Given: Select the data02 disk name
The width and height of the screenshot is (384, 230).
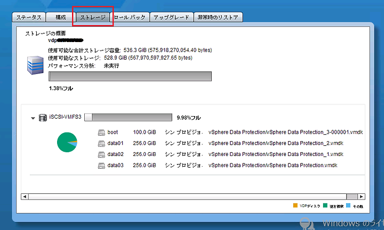Looking at the screenshot, I should point(115,154).
